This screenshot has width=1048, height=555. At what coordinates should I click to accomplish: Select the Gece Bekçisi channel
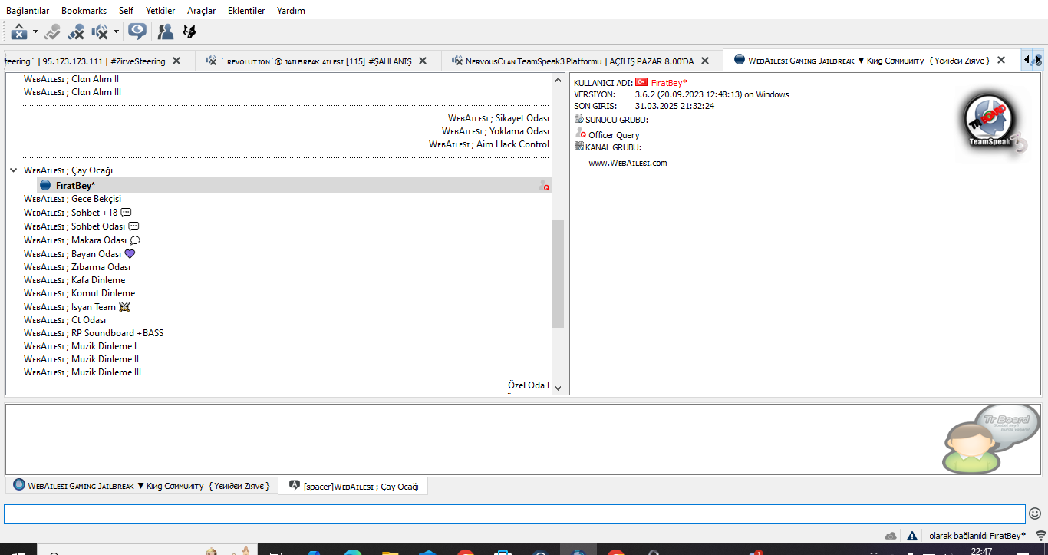pyautogui.click(x=73, y=199)
